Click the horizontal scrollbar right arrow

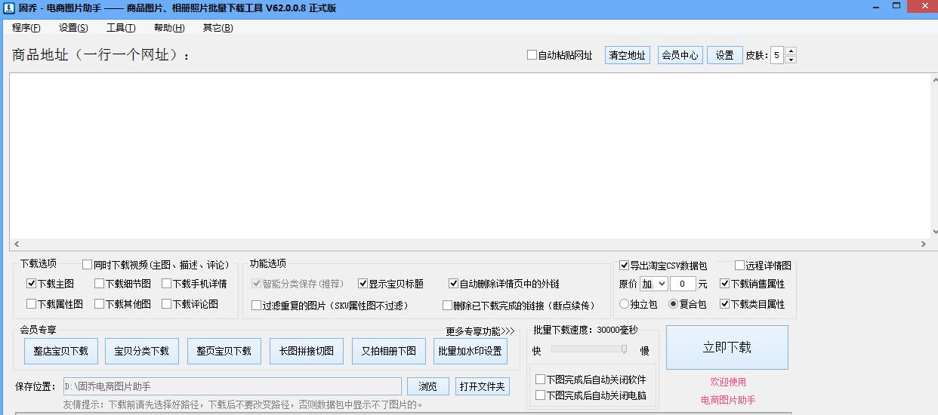(923, 244)
